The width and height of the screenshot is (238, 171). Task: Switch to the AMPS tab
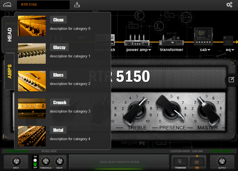pos(9,71)
